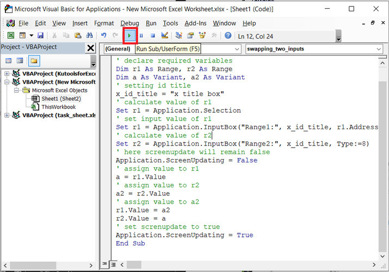The image size is (389, 272).
Task: Click the Run Sub/UserForm play icon
Action: 130,35
